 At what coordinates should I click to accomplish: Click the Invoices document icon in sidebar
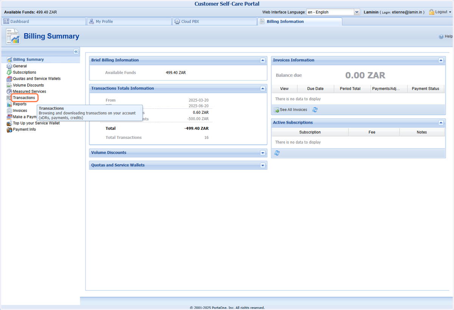point(9,110)
